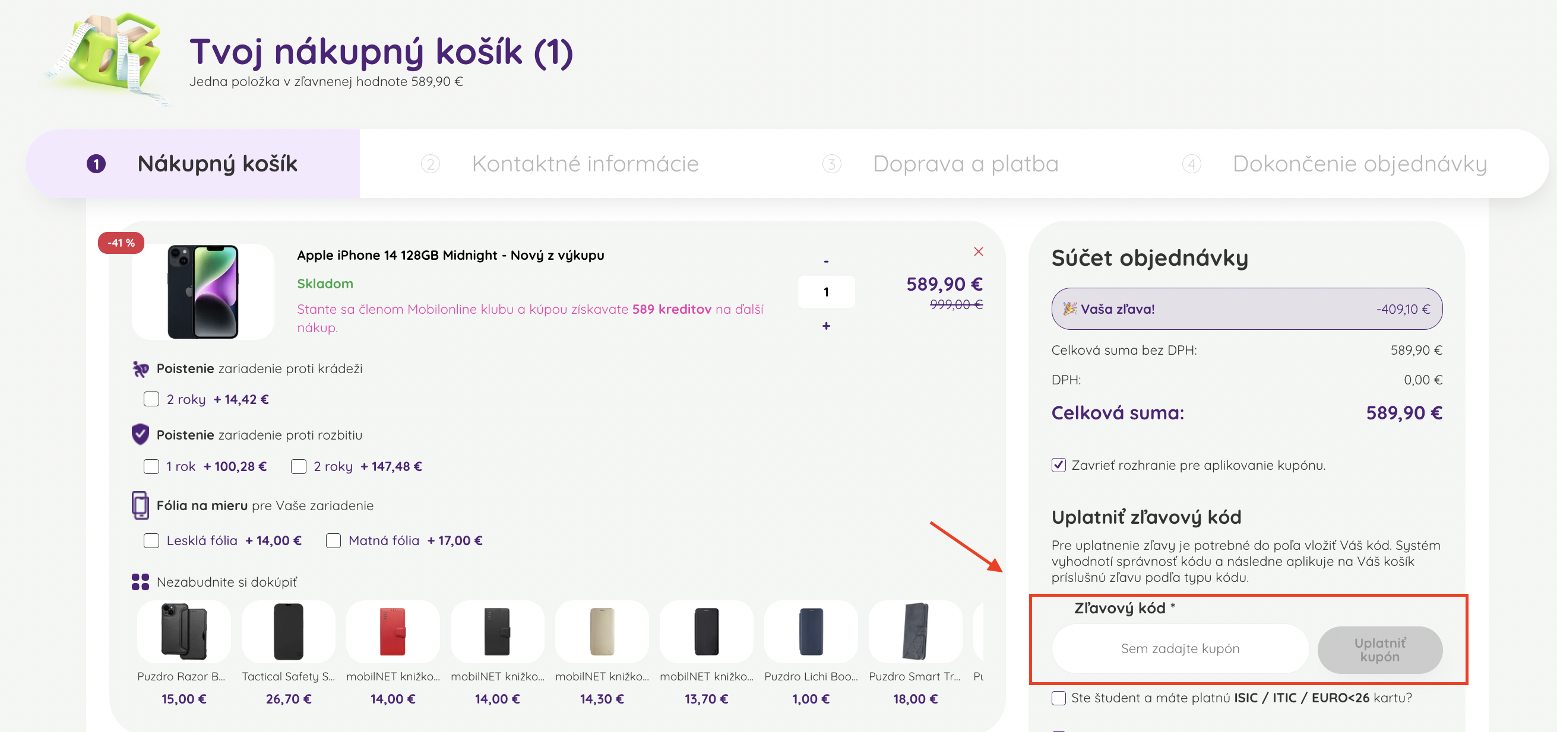Check 1 rok breakage insurance option
Viewport: 1557px width, 732px height.
tap(151, 466)
